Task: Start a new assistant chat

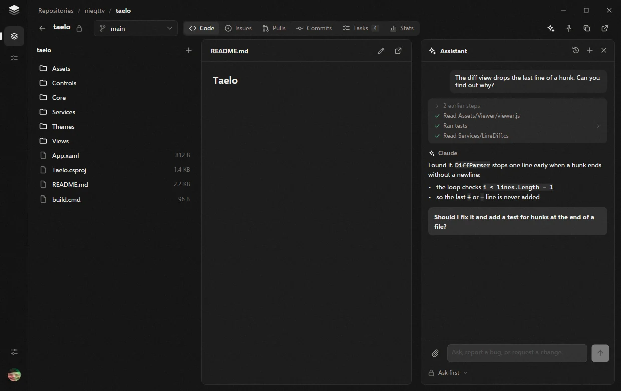Action: (x=590, y=50)
